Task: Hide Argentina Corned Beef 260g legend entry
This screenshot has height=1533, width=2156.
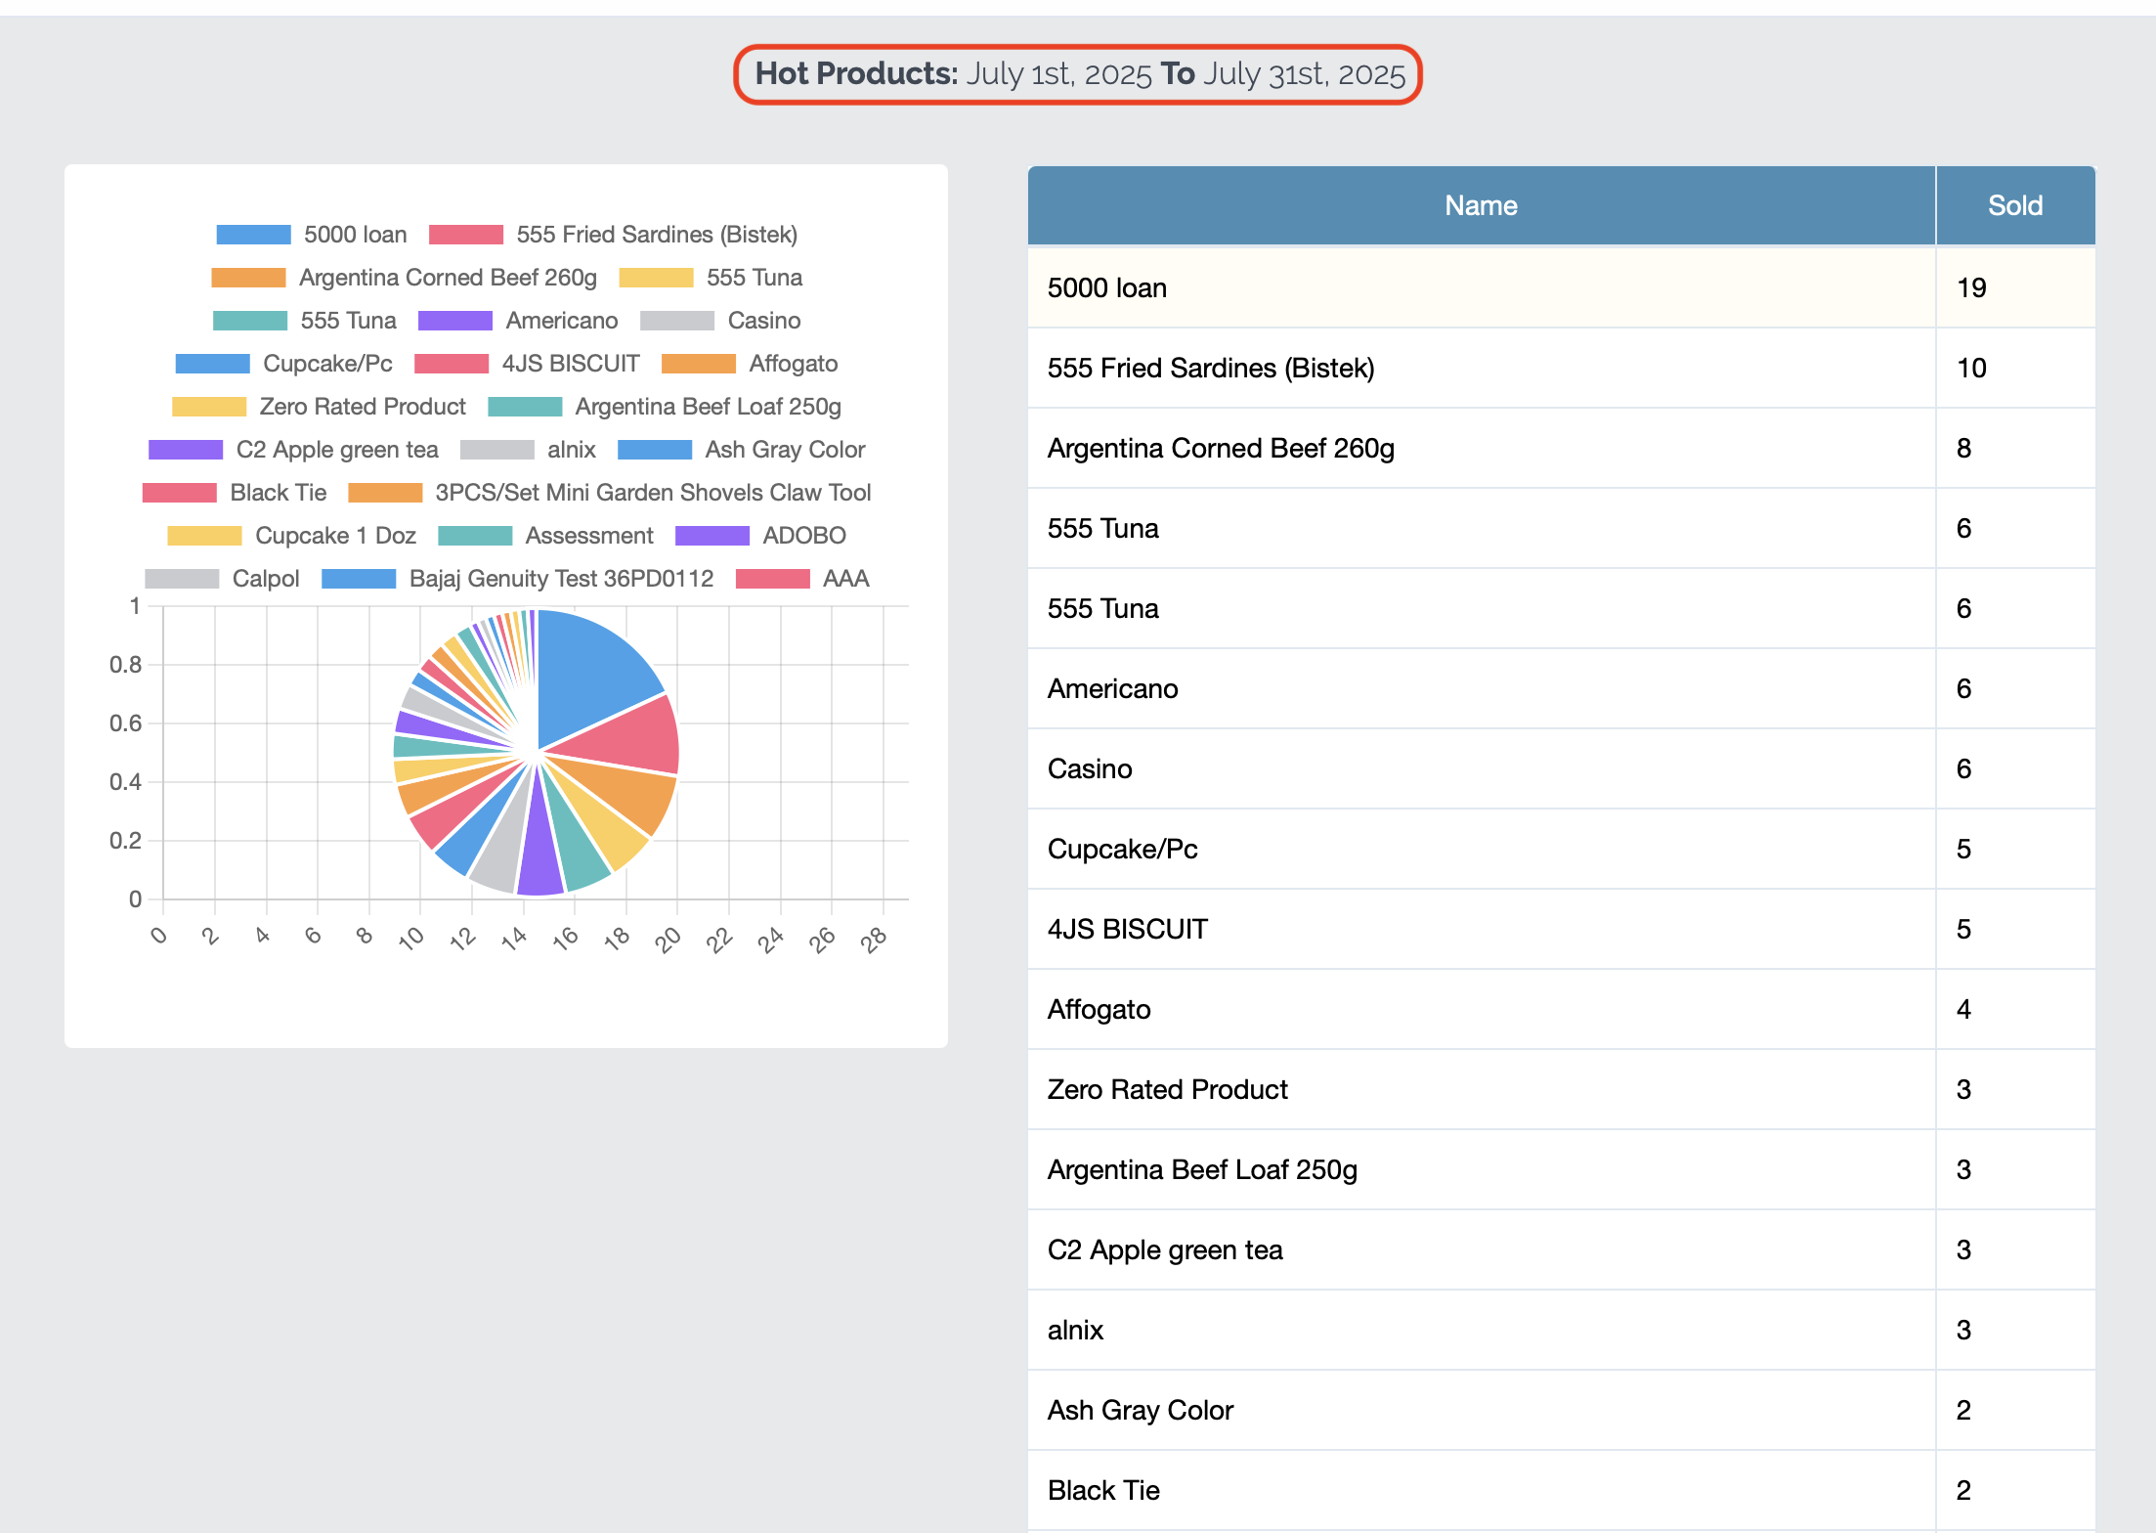Action: [447, 278]
